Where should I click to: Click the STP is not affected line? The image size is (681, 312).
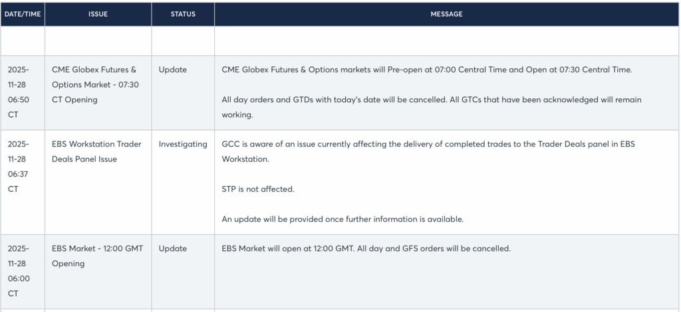tap(257, 189)
